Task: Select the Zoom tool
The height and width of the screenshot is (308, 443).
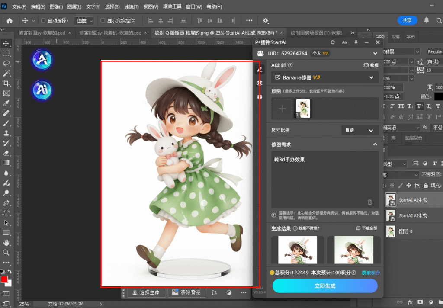Action: click(x=6, y=253)
